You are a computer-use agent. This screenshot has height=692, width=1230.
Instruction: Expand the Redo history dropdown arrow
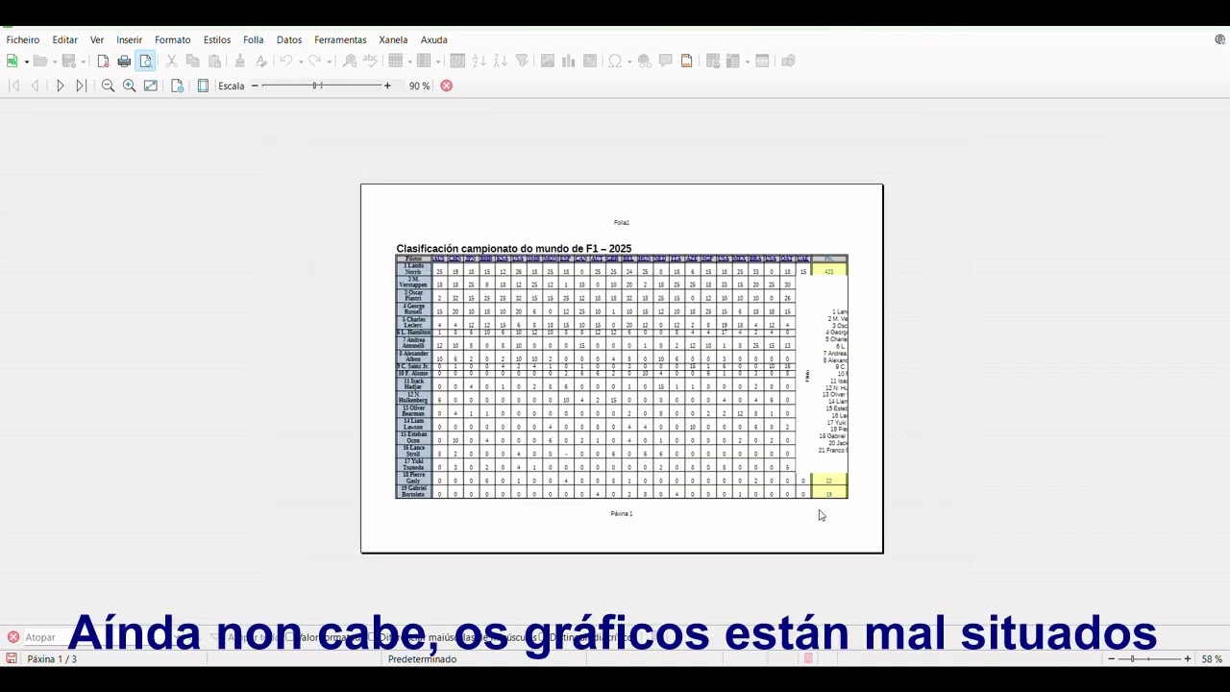[x=329, y=62]
